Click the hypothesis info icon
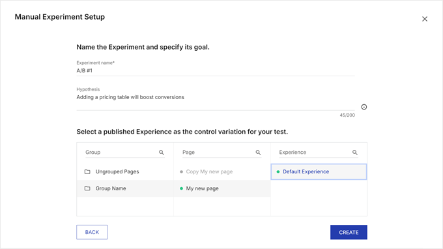The width and height of the screenshot is (443, 249). coord(364,107)
